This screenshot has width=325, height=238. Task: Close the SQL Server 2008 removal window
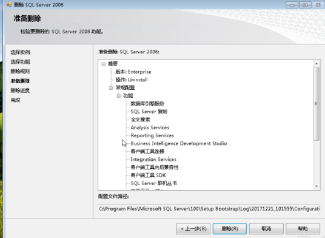[318, 5]
